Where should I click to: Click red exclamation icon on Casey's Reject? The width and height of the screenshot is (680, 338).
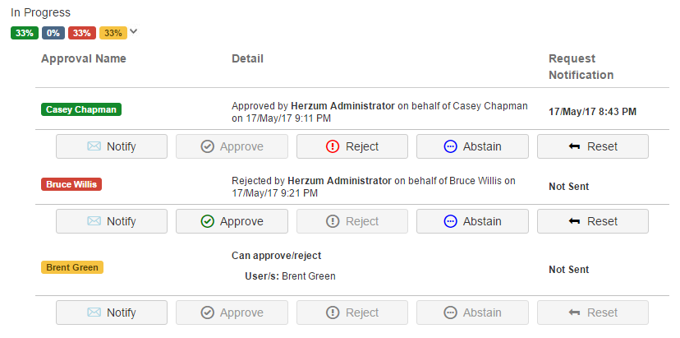333,147
